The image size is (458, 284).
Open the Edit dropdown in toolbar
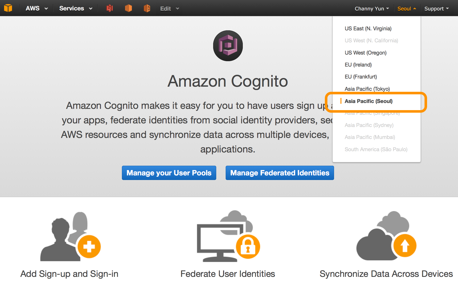pos(170,9)
